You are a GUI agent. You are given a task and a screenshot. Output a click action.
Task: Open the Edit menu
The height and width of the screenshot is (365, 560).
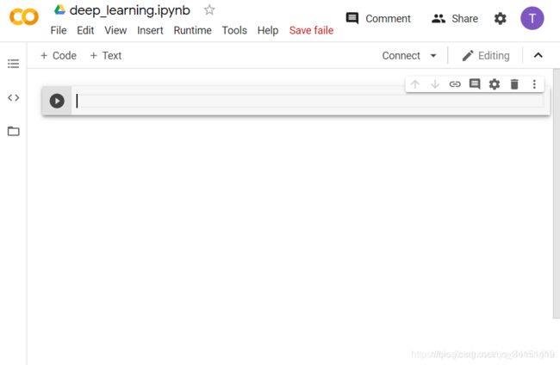(85, 31)
